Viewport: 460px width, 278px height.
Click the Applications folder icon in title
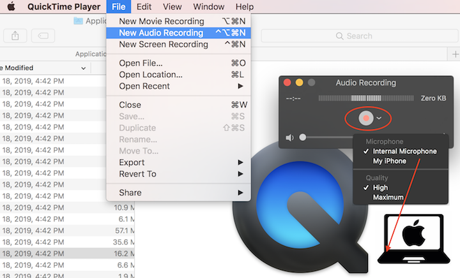coord(78,21)
